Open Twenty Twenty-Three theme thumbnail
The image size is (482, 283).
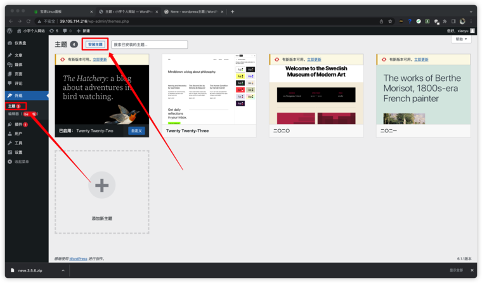[209, 89]
